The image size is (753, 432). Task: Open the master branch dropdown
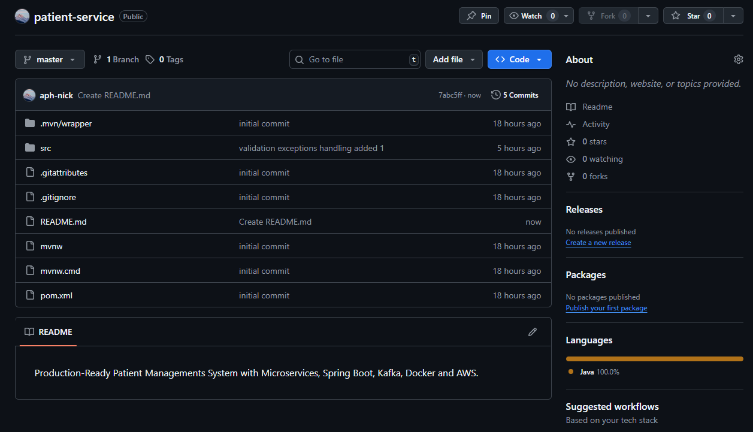50,59
